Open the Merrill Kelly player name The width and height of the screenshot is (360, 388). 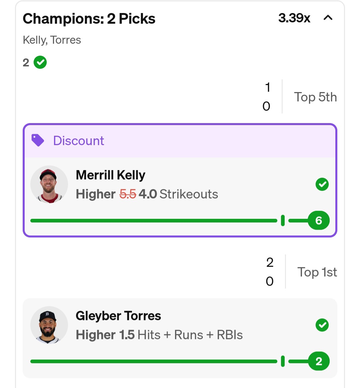tap(111, 175)
